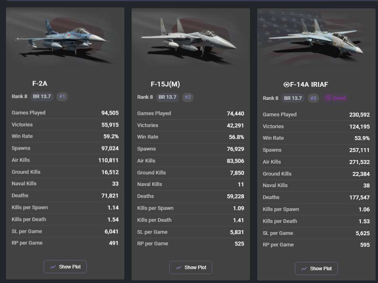Open the F-2A title link
Viewport: 378px width, 283px height.
40,84
